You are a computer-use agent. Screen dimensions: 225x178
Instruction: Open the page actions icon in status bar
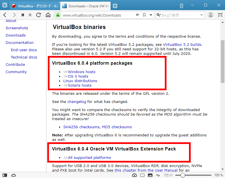158,175
